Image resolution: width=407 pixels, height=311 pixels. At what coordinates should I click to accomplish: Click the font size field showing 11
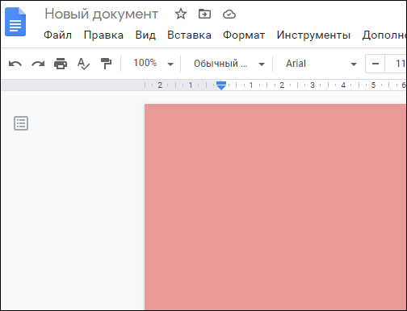pos(396,64)
